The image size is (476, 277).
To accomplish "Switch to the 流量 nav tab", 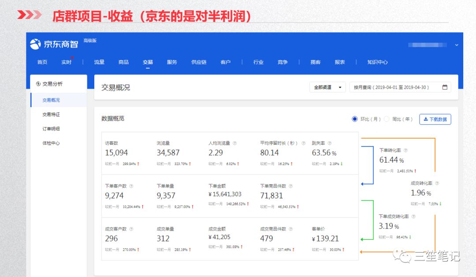I will pyautogui.click(x=99, y=62).
